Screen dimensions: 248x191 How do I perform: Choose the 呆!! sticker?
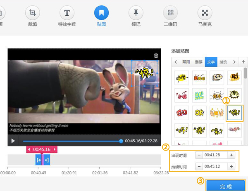pos(217,130)
